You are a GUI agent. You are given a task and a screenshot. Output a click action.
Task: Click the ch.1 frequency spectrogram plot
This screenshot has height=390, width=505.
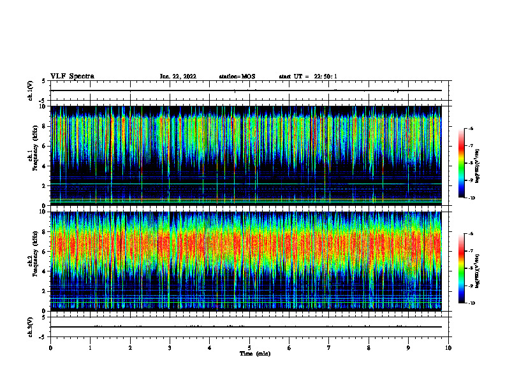click(245, 155)
